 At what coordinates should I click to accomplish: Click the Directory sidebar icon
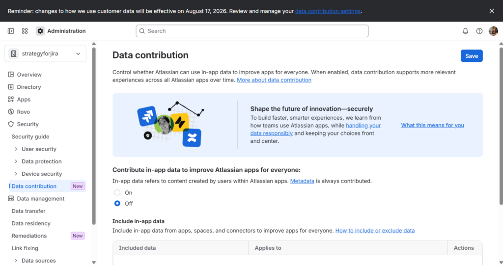pos(11,87)
